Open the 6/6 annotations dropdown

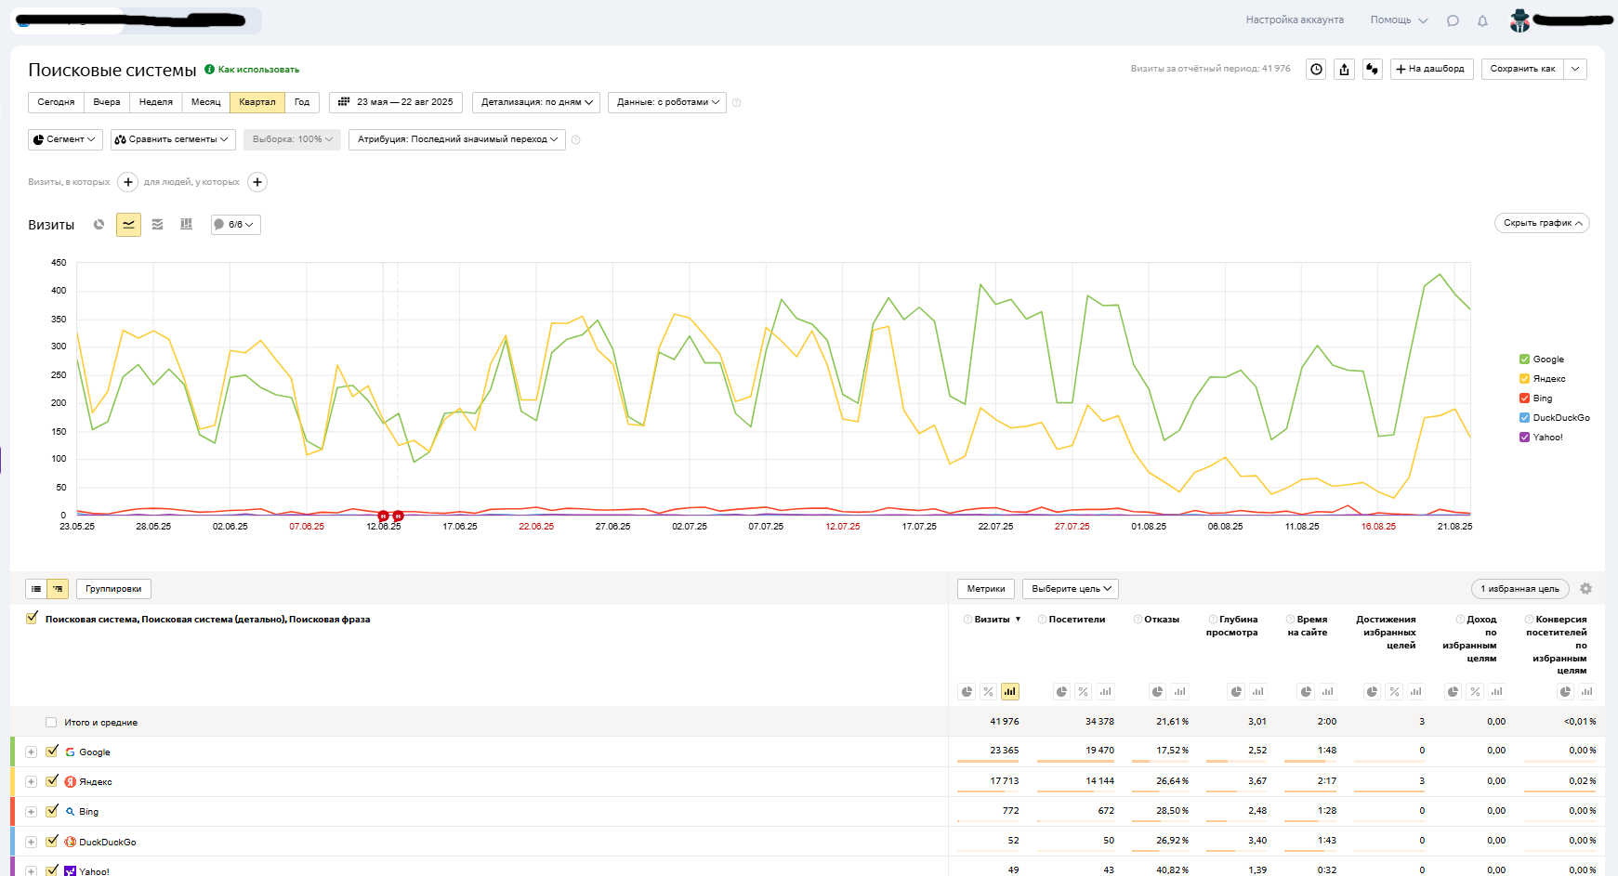236,225
